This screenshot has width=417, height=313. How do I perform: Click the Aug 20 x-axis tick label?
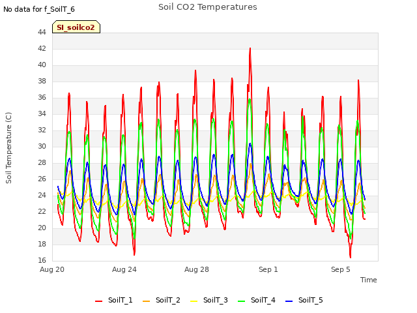(52, 269)
